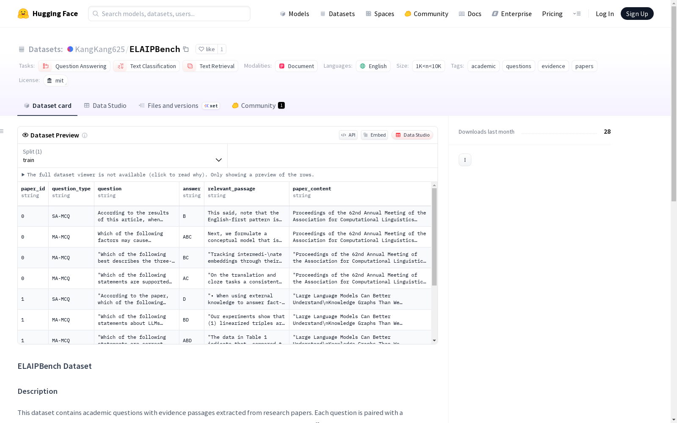Click the passage starting "Our experiments show that"
The width and height of the screenshot is (677, 423).
pyautogui.click(x=247, y=320)
